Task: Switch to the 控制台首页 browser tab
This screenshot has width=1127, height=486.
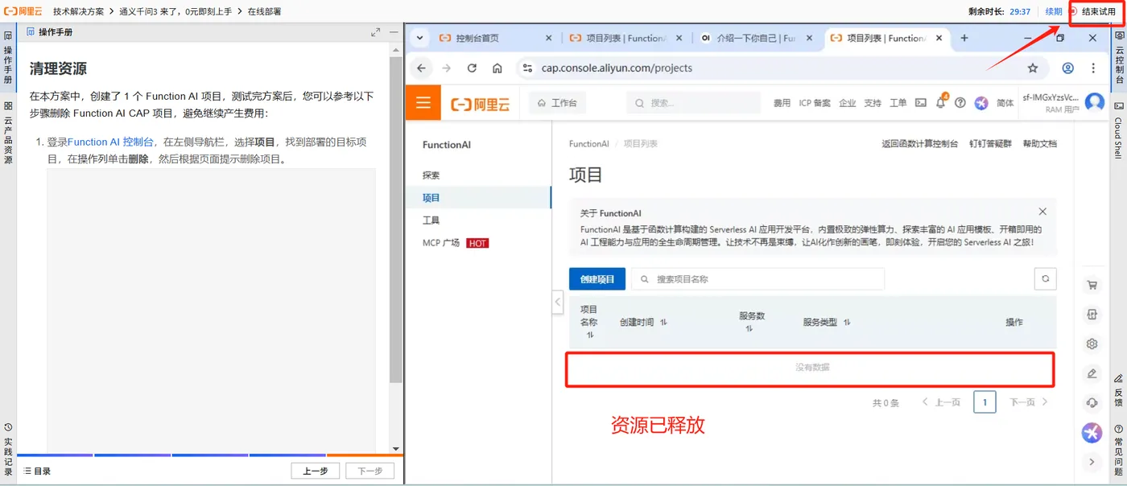Action: 477,38
